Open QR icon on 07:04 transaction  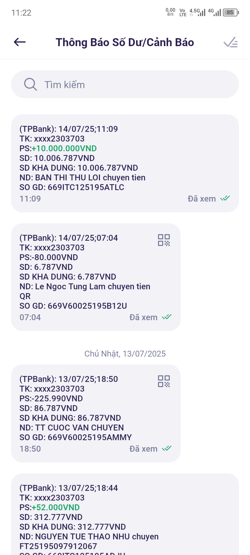click(164, 240)
